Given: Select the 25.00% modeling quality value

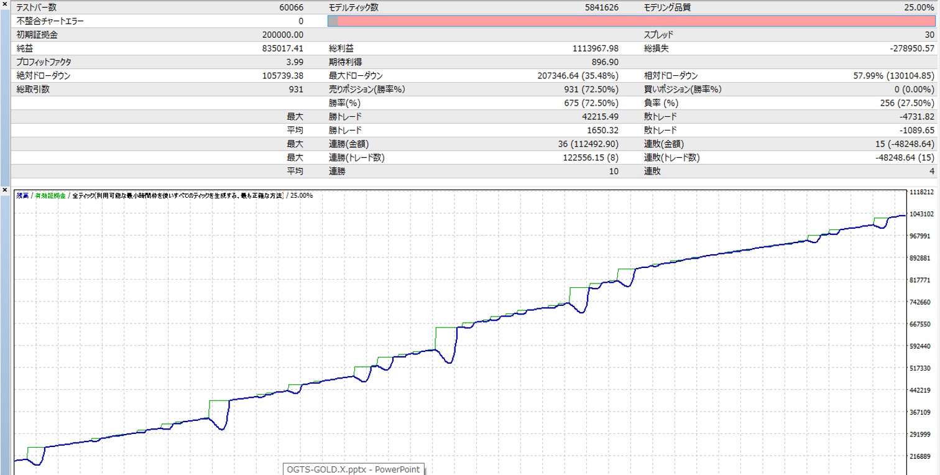Looking at the screenshot, I should click(x=919, y=7).
